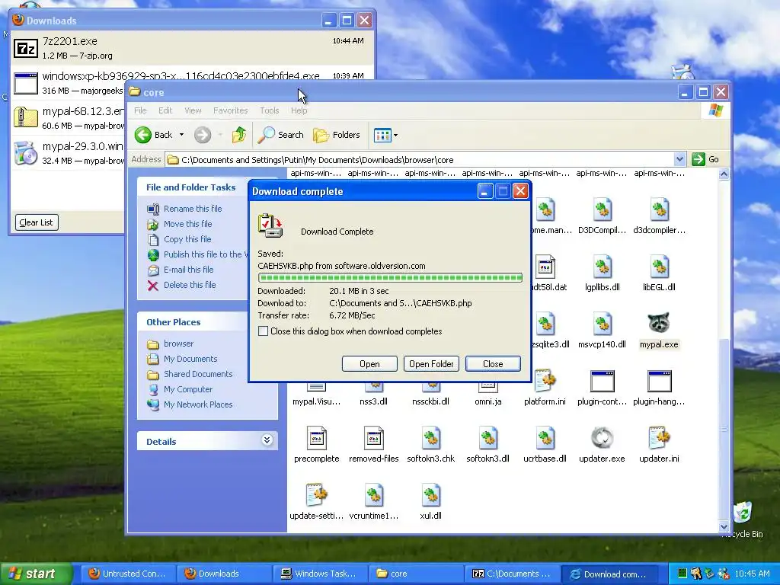Open My Network Places link
780x585 pixels.
[x=198, y=404]
